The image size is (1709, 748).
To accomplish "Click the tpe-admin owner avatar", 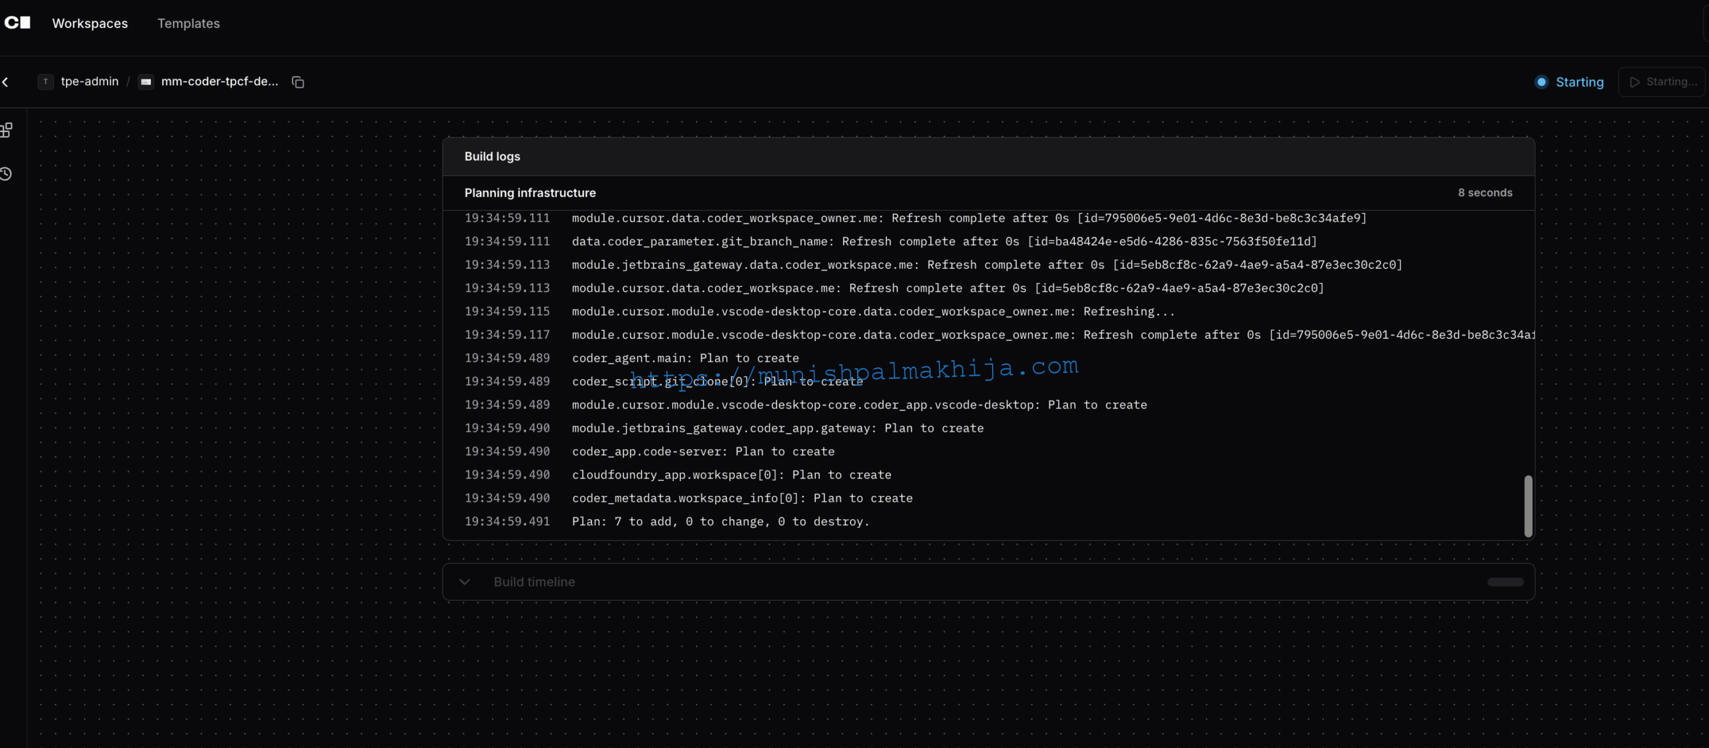I will (45, 81).
